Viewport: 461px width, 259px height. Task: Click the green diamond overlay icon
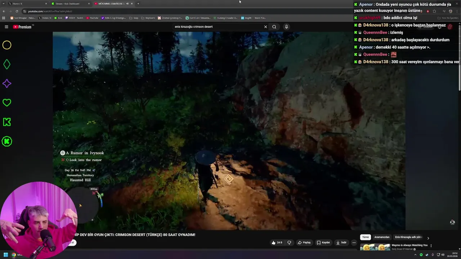(x=7, y=64)
